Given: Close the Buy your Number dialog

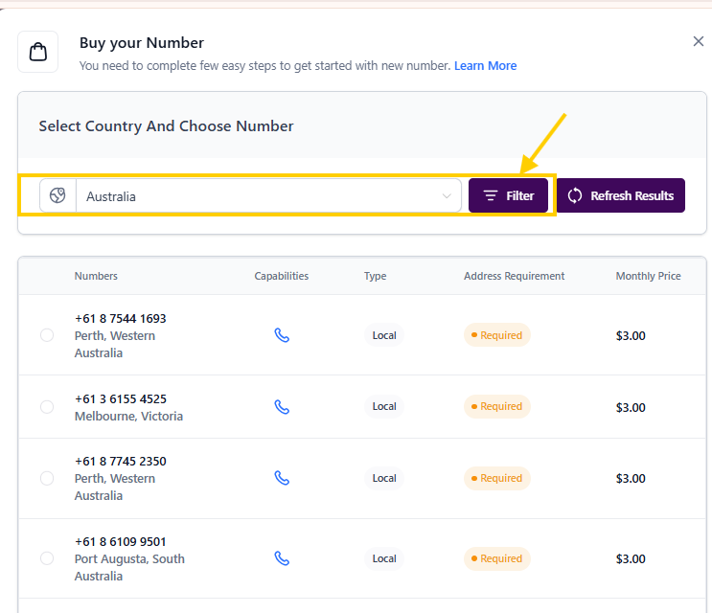Looking at the screenshot, I should [x=699, y=41].
